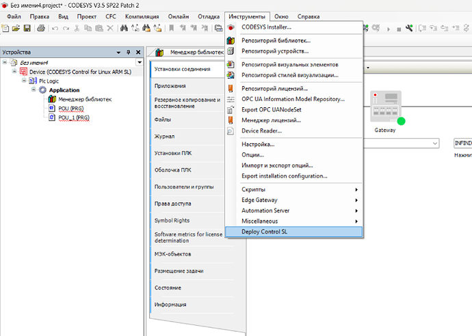Screen dimensions: 472x336
Task: Click the Application gear icon in tree
Action: (x=42, y=90)
